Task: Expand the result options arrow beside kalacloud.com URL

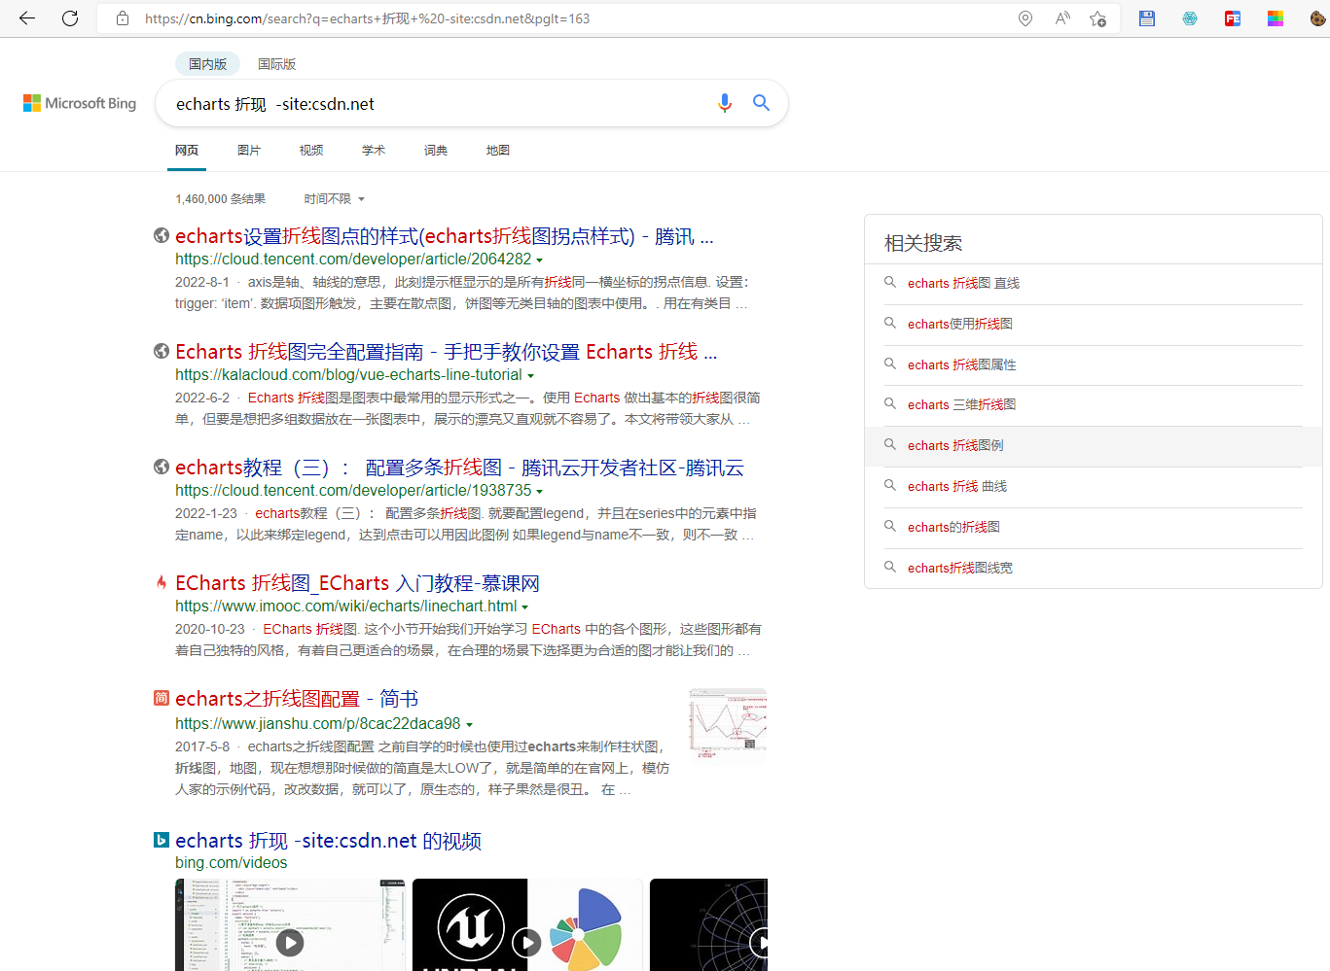Action: click(x=531, y=375)
